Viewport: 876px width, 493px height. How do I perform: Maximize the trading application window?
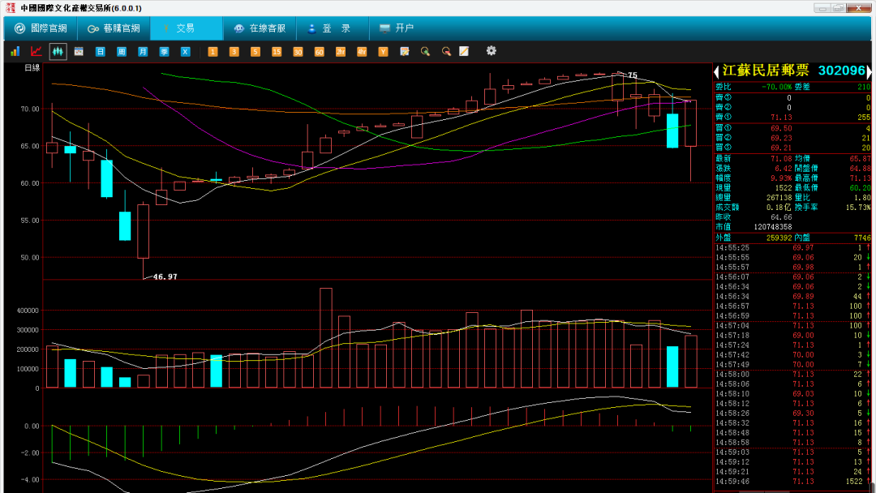[839, 8]
